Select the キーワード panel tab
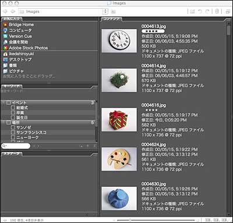Image resolution: width=233 pixels, height=223 pixels. pyautogui.click(x=12, y=86)
